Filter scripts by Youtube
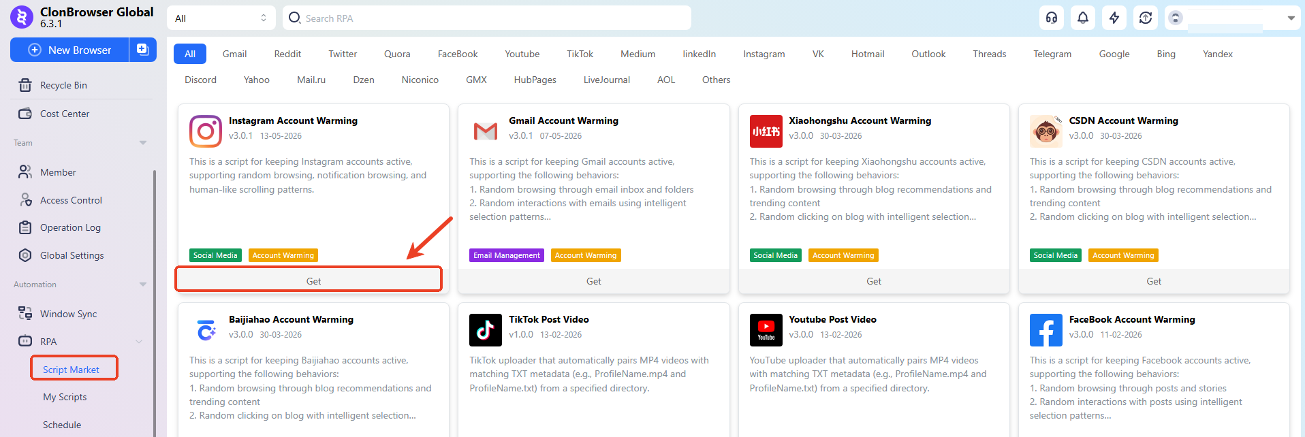 522,54
